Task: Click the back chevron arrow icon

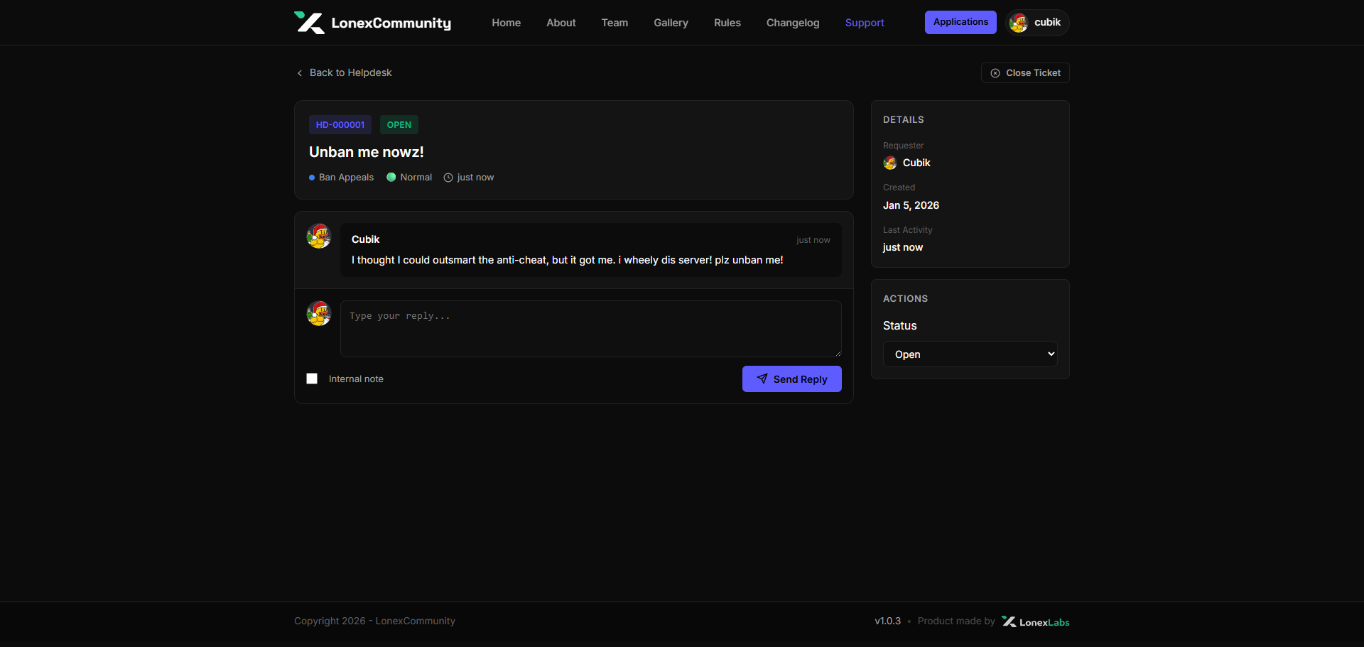Action: tap(300, 73)
